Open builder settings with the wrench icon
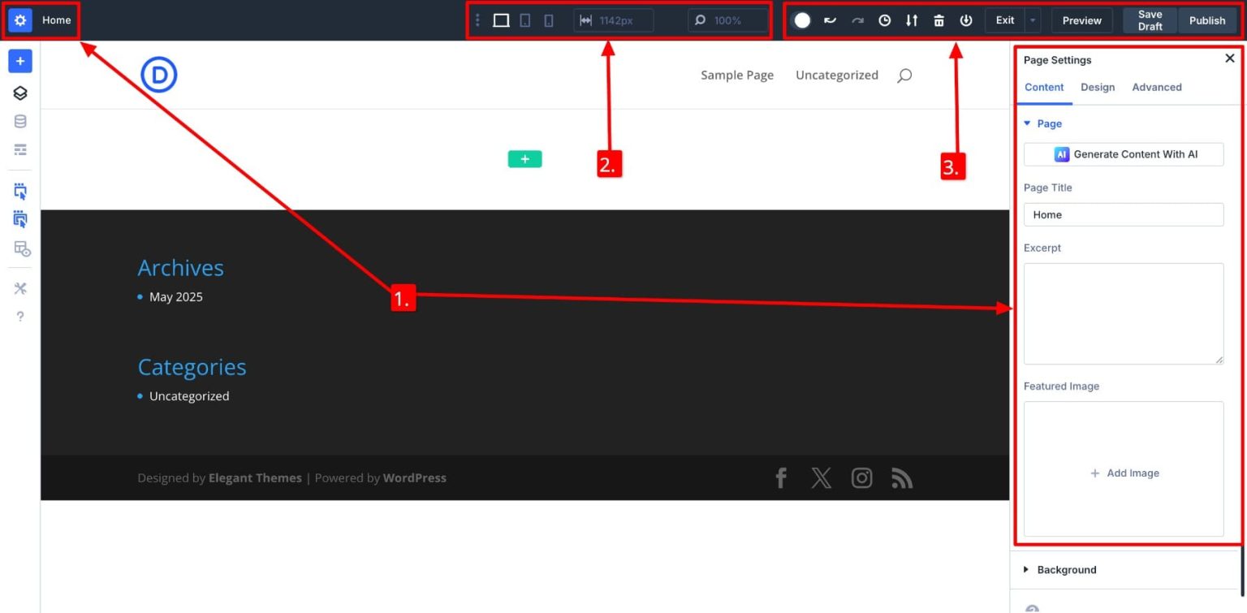Image resolution: width=1247 pixels, height=613 pixels. (x=19, y=287)
